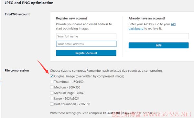This screenshot has width=194, height=118.
Task: Click the With these settings summary text
Action: [x=105, y=113]
